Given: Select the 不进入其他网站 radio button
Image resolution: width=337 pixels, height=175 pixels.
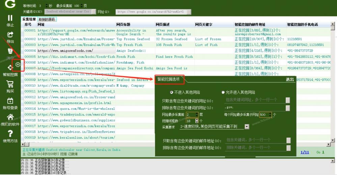Looking at the screenshot, I should [x=171, y=92].
